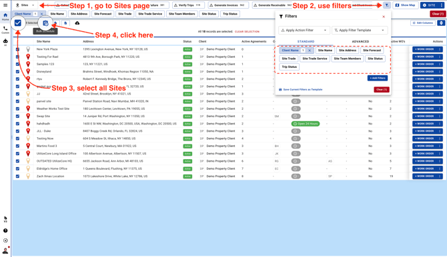This screenshot has height=257, width=447.
Task: Remove Client Name filter in top filter bar
Action: click(x=41, y=14)
